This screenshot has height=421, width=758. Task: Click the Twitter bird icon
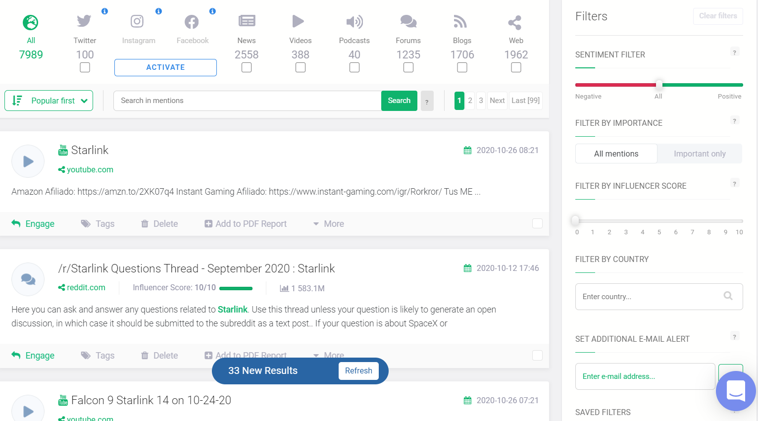[x=84, y=21]
